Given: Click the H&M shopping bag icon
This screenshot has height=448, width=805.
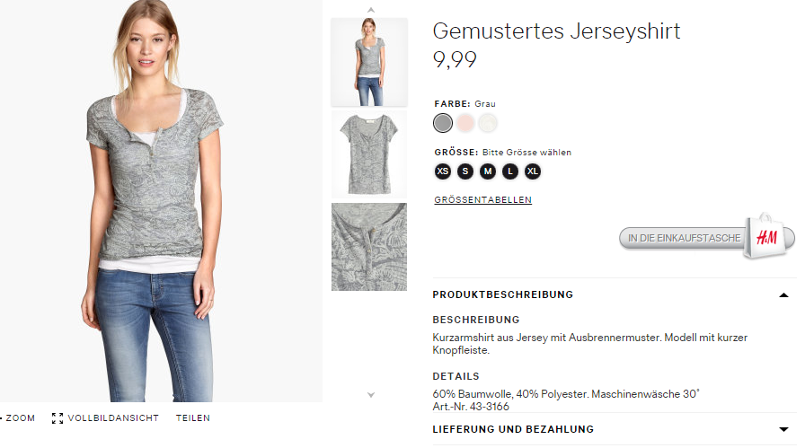Looking at the screenshot, I should coord(766,237).
